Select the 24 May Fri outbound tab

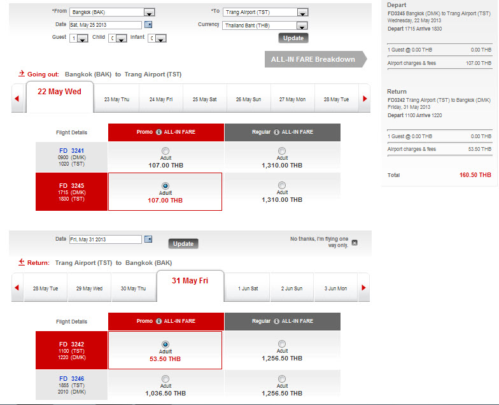tap(161, 99)
